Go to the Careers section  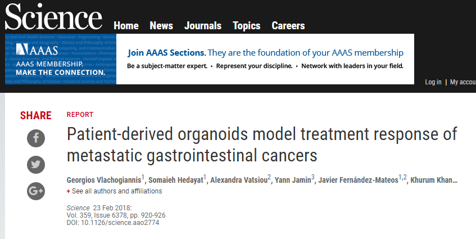coord(288,26)
